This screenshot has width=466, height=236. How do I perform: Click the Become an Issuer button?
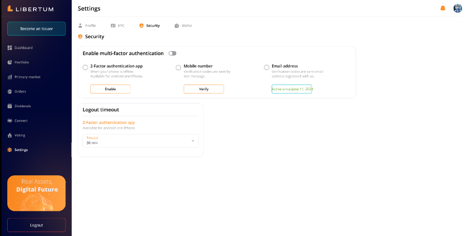36,29
